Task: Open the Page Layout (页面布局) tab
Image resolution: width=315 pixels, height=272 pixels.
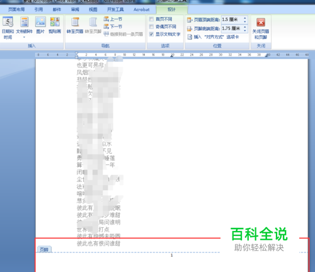Action: (x=16, y=9)
